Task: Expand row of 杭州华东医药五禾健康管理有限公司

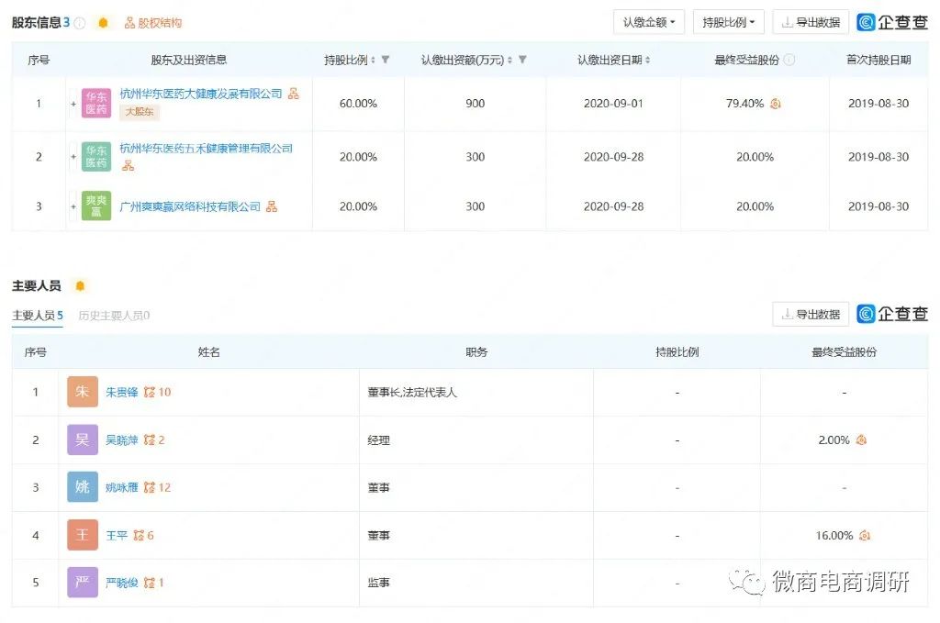Action: coord(73,157)
